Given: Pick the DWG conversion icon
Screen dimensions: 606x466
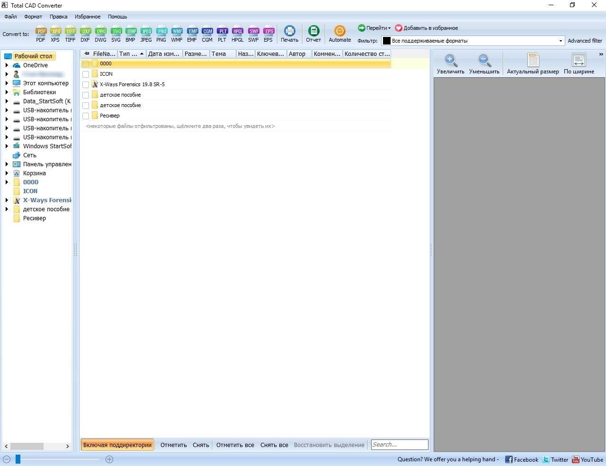Looking at the screenshot, I should pos(100,34).
